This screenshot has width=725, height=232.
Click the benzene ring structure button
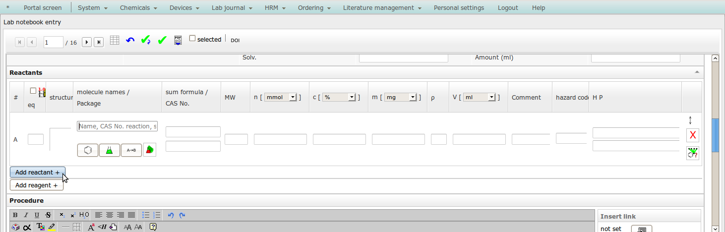coord(88,150)
